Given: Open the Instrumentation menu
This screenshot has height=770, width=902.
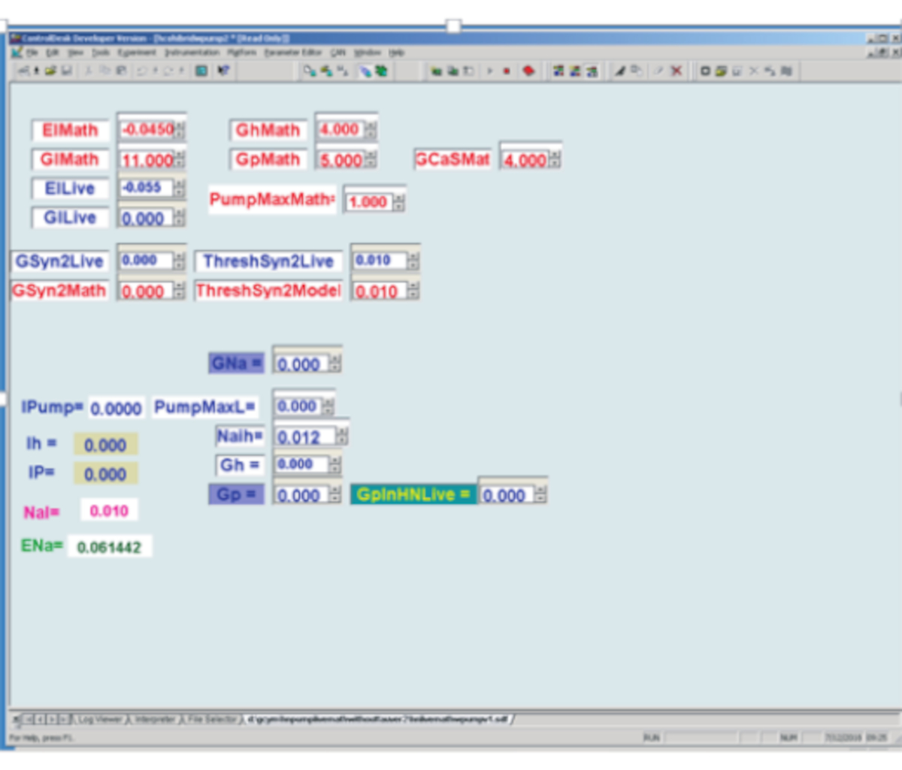Looking at the screenshot, I should pyautogui.click(x=192, y=53).
